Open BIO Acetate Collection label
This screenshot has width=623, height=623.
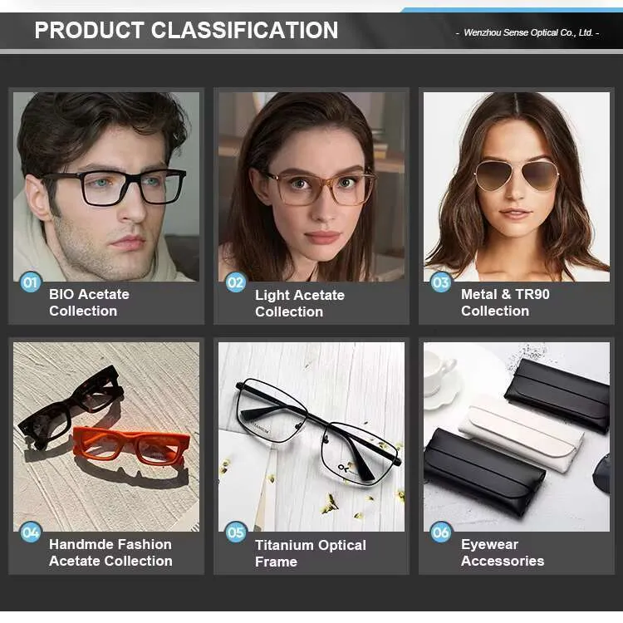89,302
